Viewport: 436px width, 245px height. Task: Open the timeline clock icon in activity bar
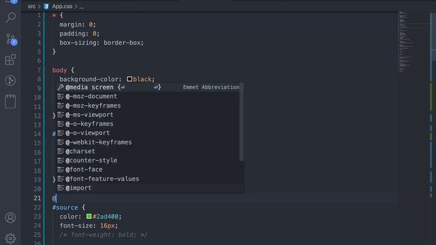click(11, 80)
